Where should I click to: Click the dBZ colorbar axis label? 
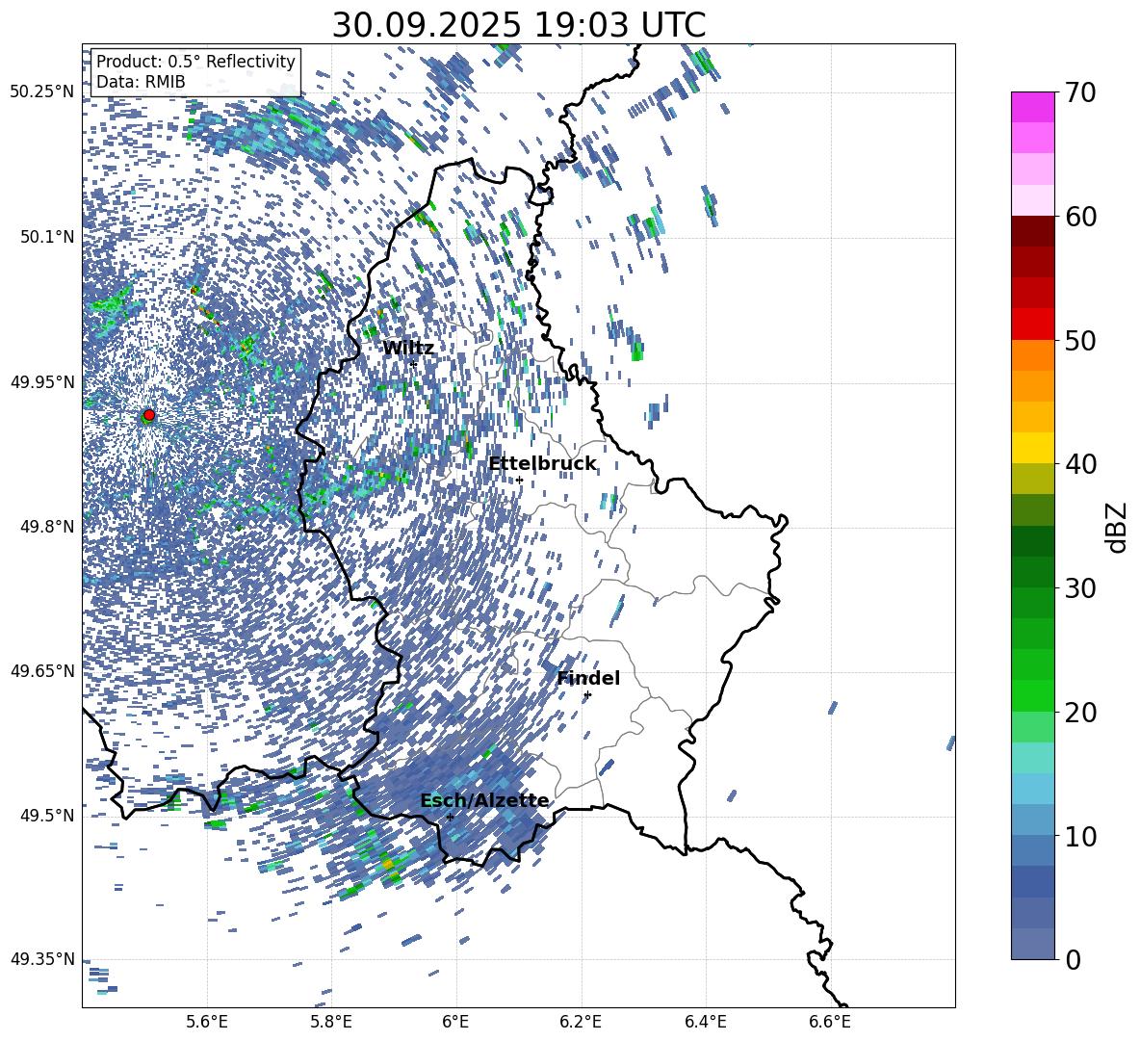tap(1118, 527)
